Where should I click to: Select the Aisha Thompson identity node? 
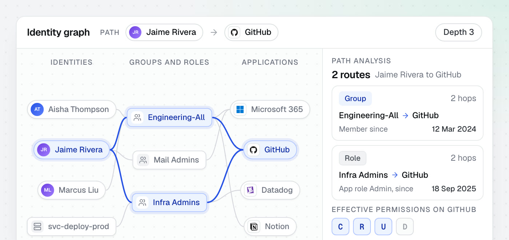72,109
